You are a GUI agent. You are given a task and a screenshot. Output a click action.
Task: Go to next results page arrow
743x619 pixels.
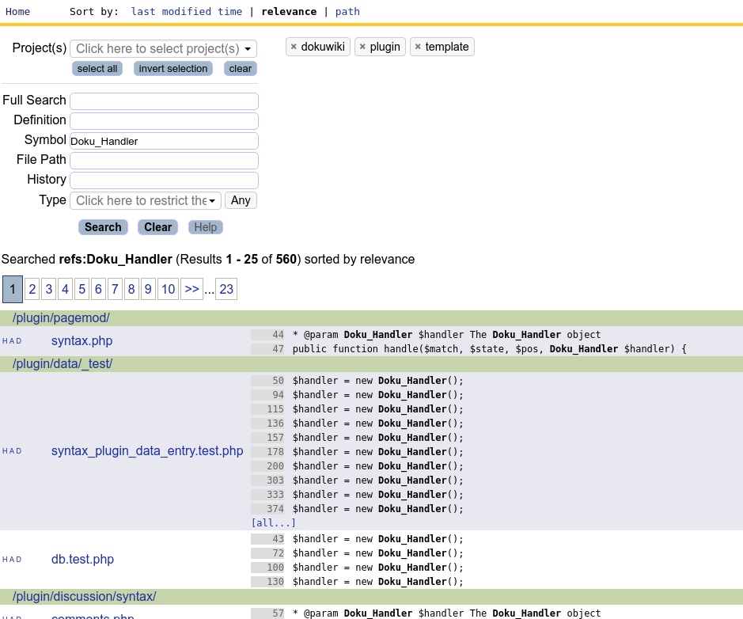[x=192, y=289]
